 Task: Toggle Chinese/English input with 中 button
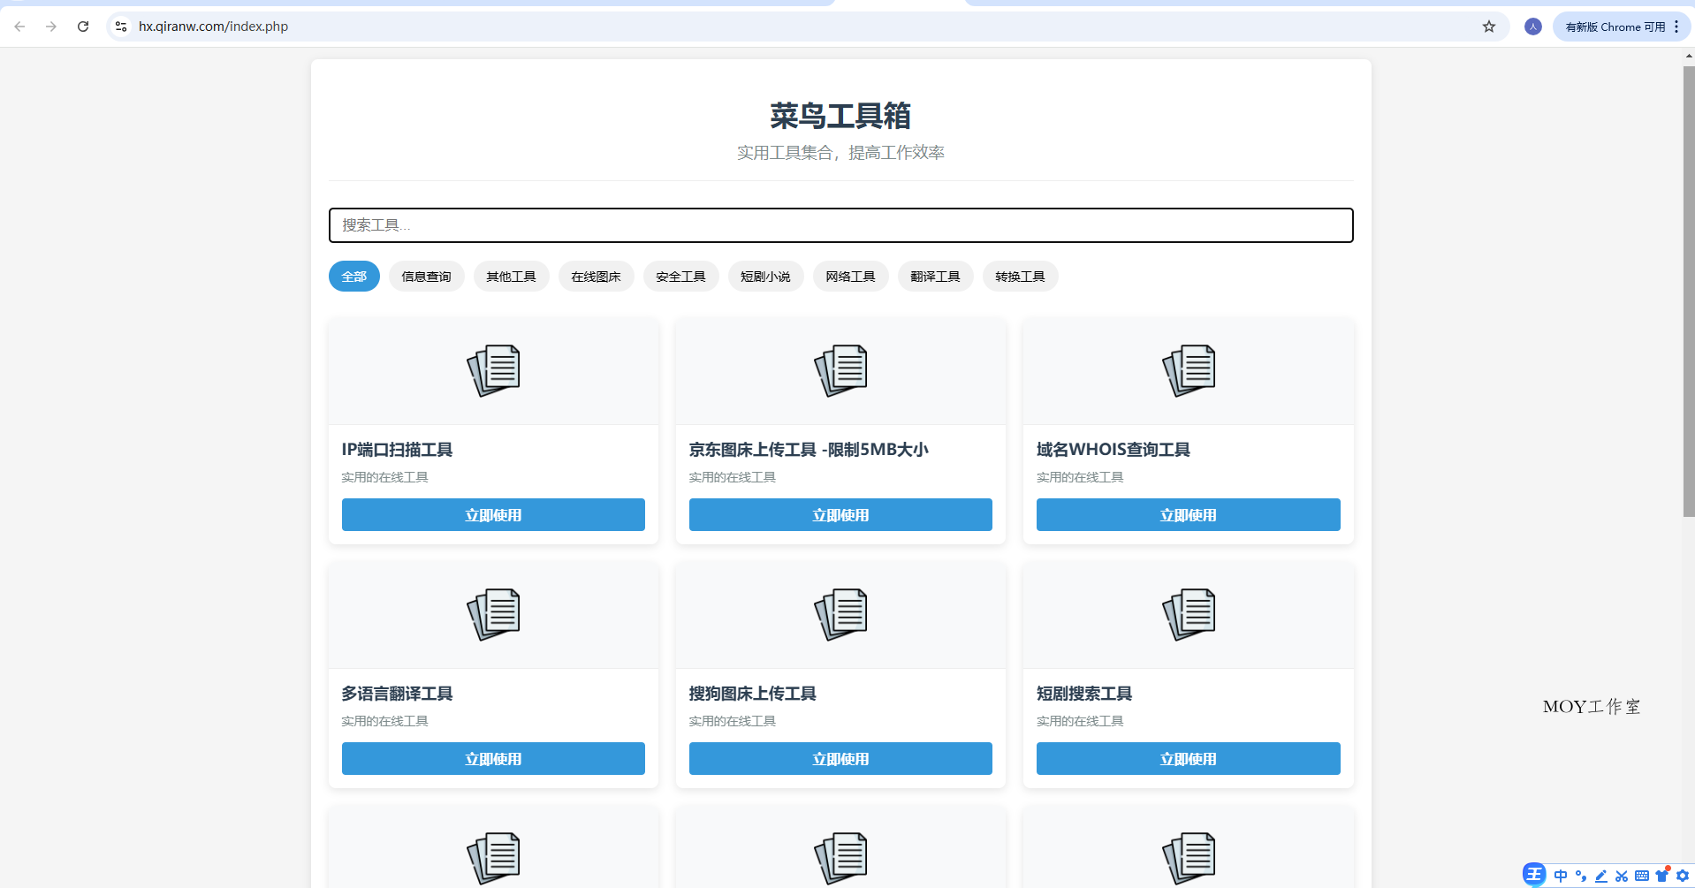pos(1561,876)
